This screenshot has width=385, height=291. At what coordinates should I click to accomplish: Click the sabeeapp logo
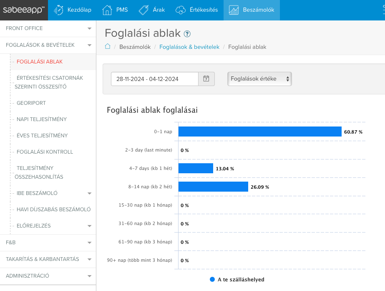pos(24,10)
